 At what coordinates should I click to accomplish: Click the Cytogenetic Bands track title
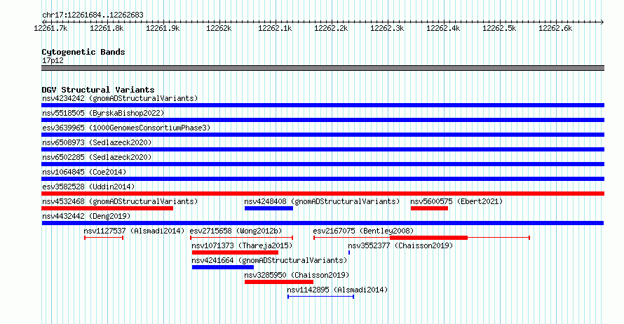[83, 52]
